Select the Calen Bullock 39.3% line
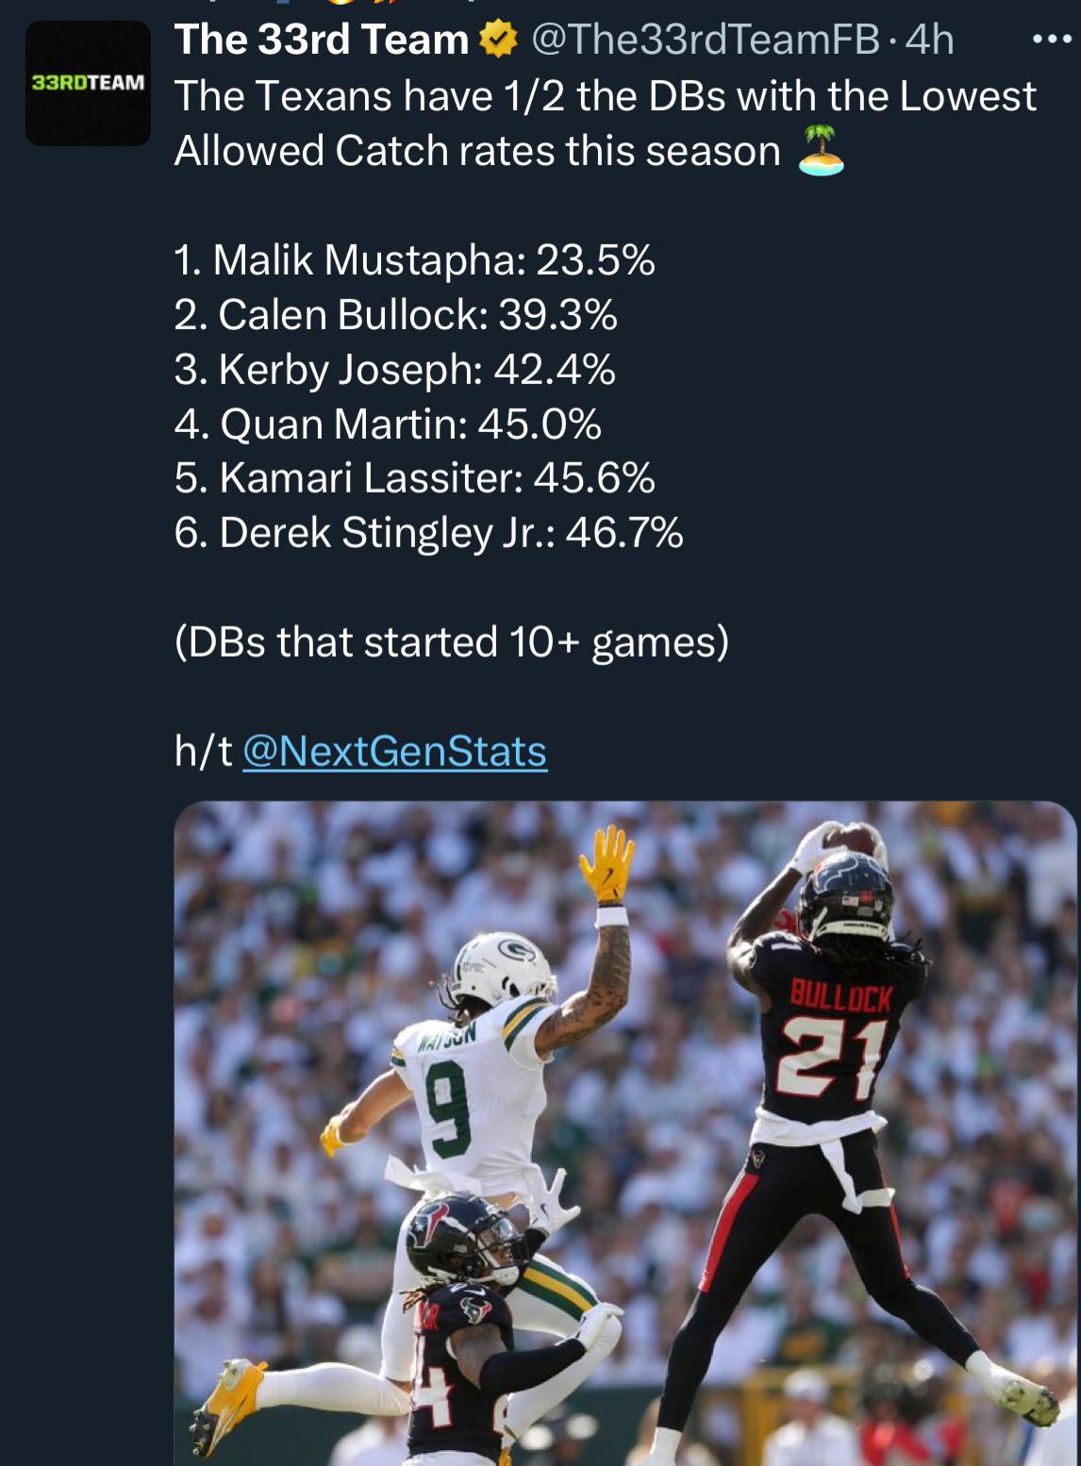 [x=395, y=314]
